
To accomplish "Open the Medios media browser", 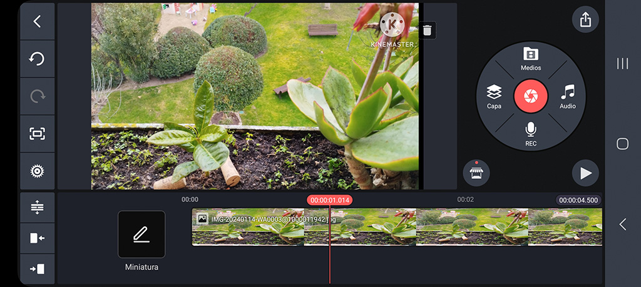I will coord(530,58).
